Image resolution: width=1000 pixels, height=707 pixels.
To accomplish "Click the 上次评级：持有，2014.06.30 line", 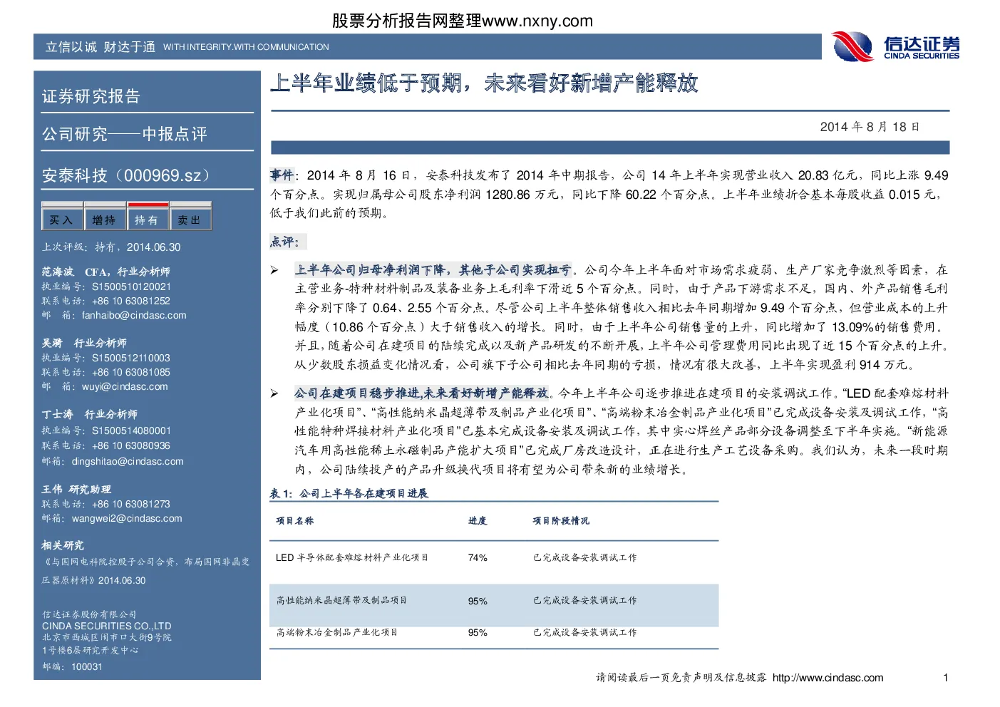I will pyautogui.click(x=111, y=247).
